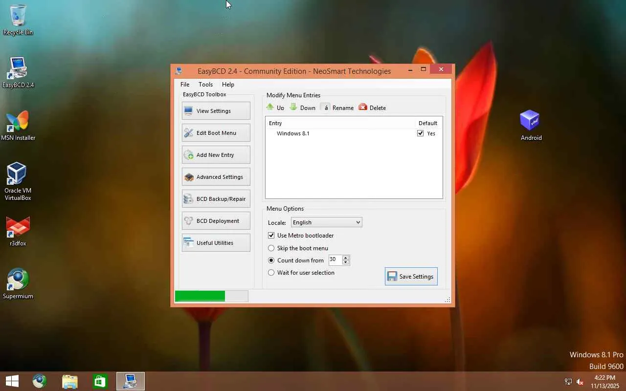The width and height of the screenshot is (626, 391).
Task: Open View Settings in the toolbox
Action: click(216, 111)
